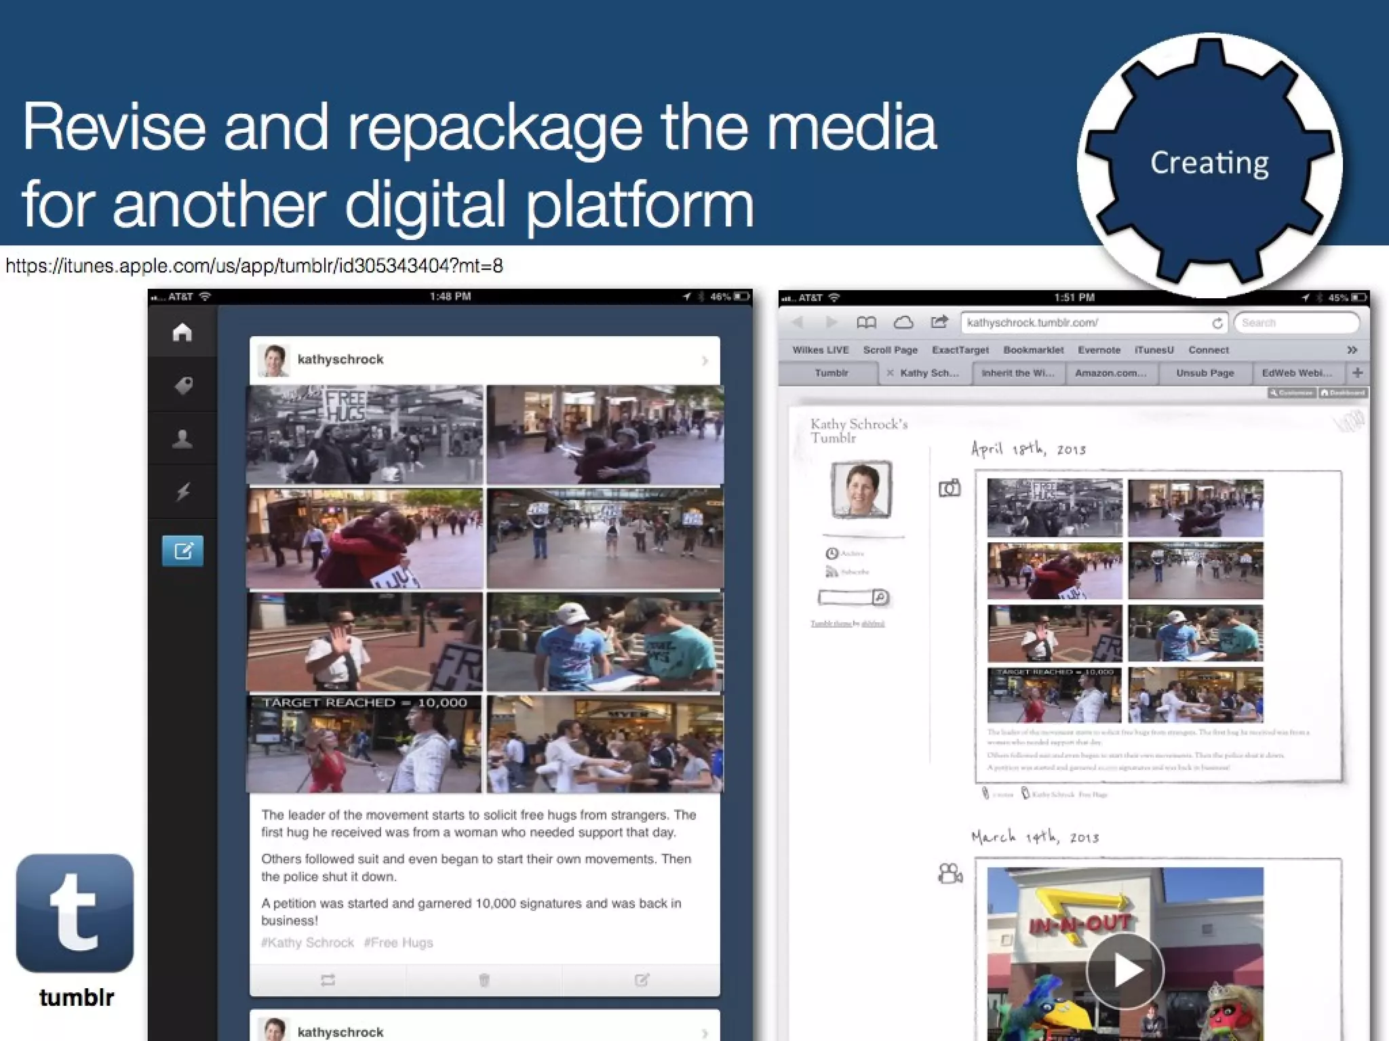The width and height of the screenshot is (1389, 1041).
Task: Play the In-N-Out video post
Action: pos(1124,971)
